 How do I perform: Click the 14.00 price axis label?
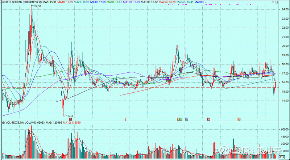pos(285,101)
